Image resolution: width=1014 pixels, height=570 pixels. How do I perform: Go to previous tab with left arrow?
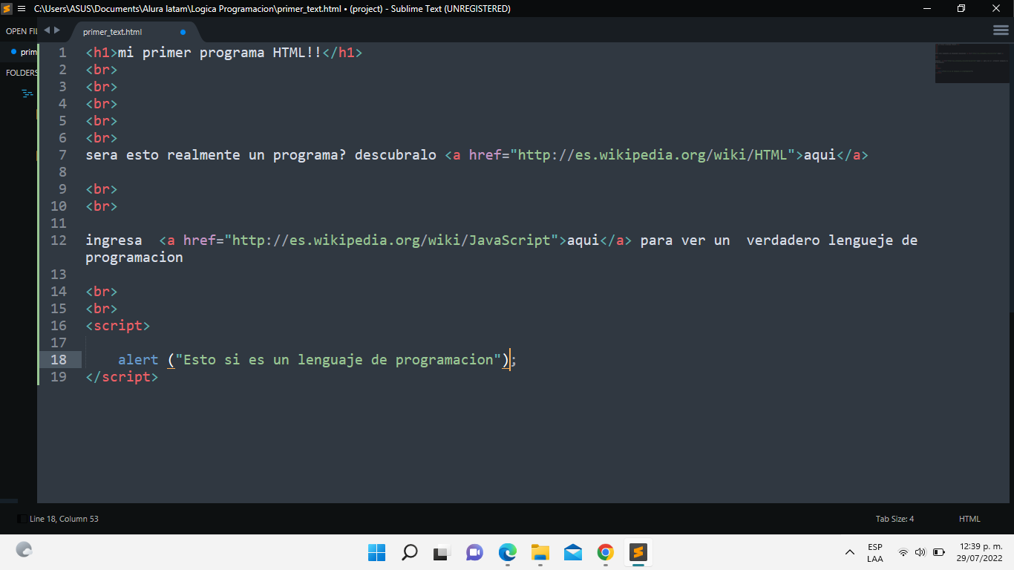click(x=47, y=30)
